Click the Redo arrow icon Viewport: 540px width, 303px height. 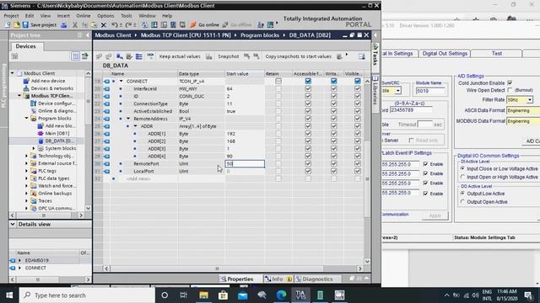click(128, 24)
